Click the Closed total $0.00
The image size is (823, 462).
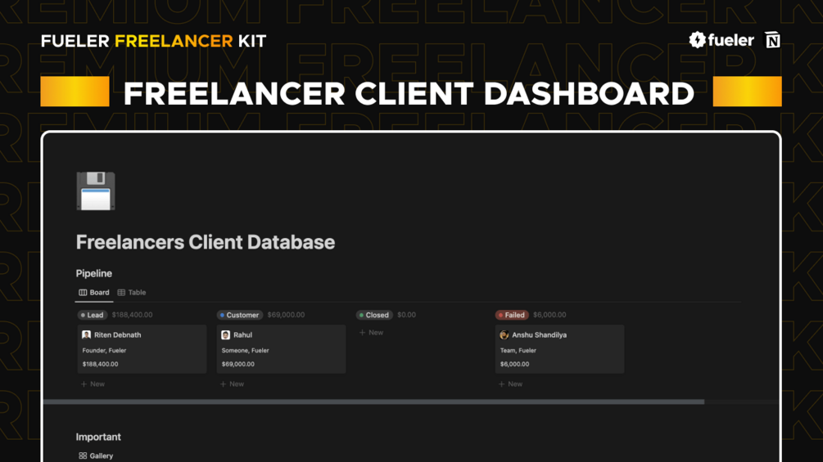click(406, 315)
